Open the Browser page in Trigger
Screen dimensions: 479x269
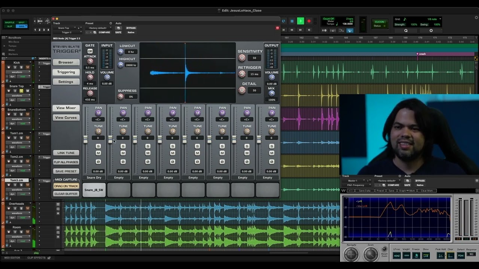[66, 62]
